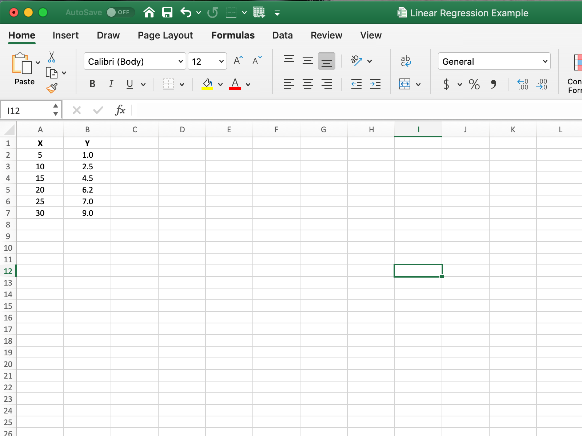The image size is (582, 436).
Task: Toggle Italic formatting
Action: coord(111,84)
